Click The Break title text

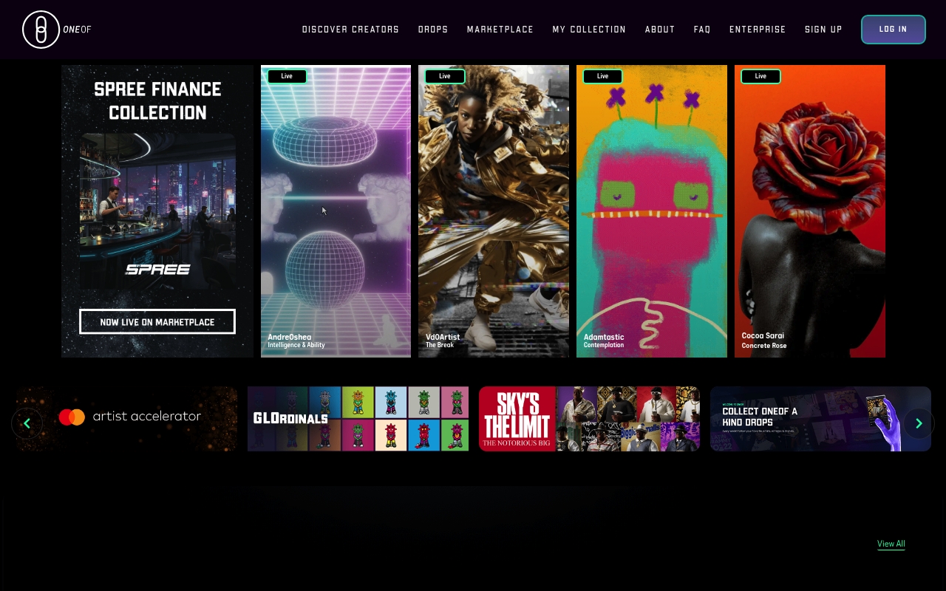[440, 345]
